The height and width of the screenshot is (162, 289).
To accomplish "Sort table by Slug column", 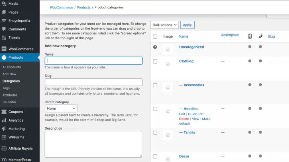I will (271, 36).
